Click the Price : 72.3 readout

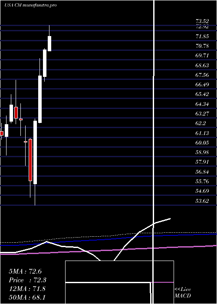pos(27,280)
